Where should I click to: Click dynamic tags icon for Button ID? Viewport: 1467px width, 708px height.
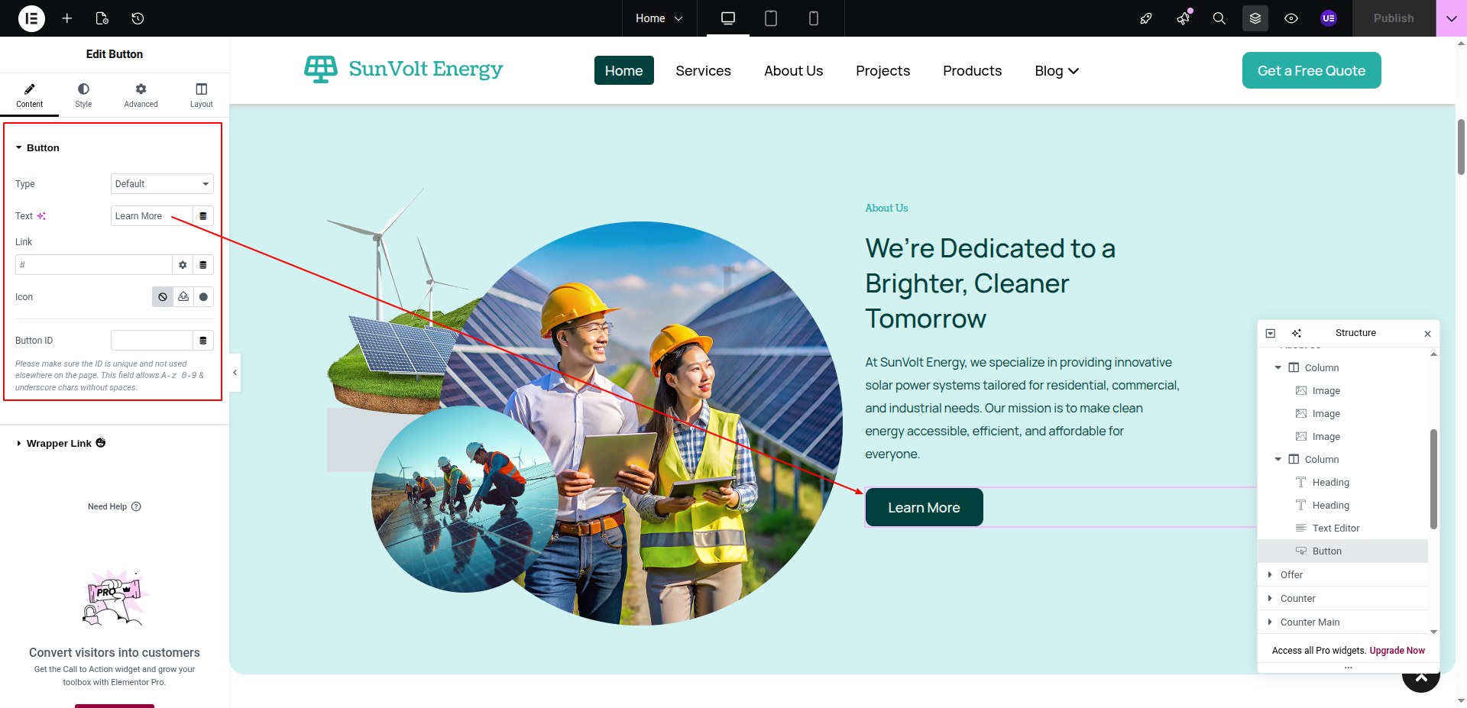pyautogui.click(x=203, y=341)
